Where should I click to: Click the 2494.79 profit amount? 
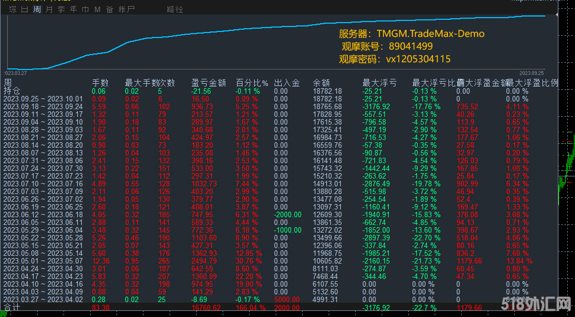pyautogui.click(x=204, y=261)
